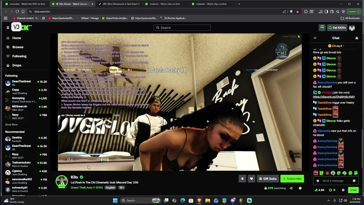The width and height of the screenshot is (364, 205).
Task: Subscribe to Kilo's channel
Action: pos(292,179)
